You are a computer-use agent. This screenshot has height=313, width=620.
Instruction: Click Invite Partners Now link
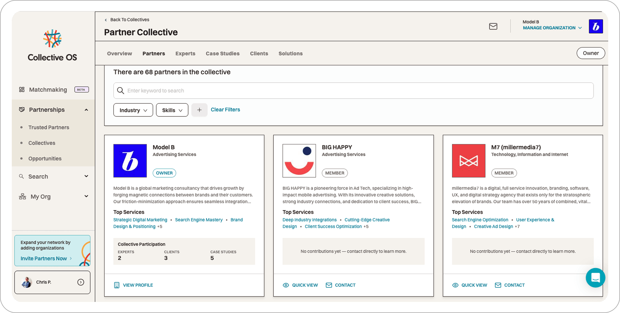pyautogui.click(x=44, y=258)
